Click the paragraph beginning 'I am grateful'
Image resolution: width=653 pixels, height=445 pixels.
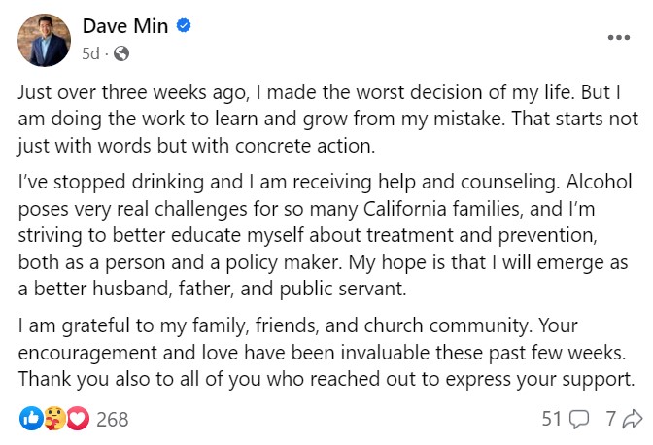(x=326, y=352)
